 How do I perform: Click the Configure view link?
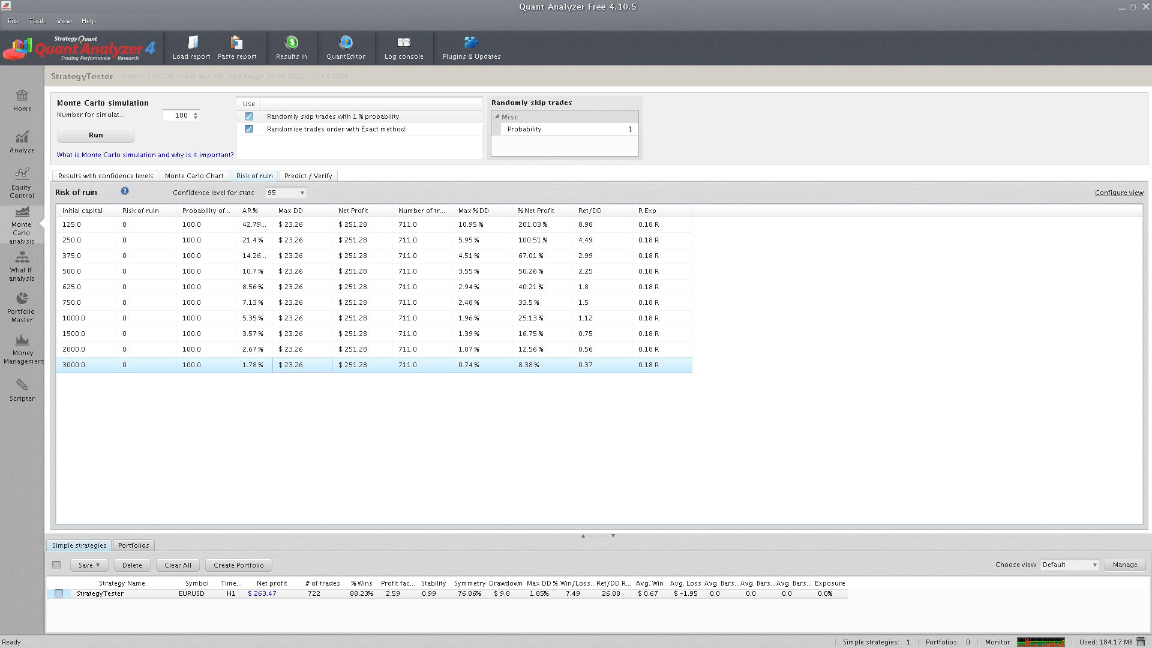click(1118, 193)
